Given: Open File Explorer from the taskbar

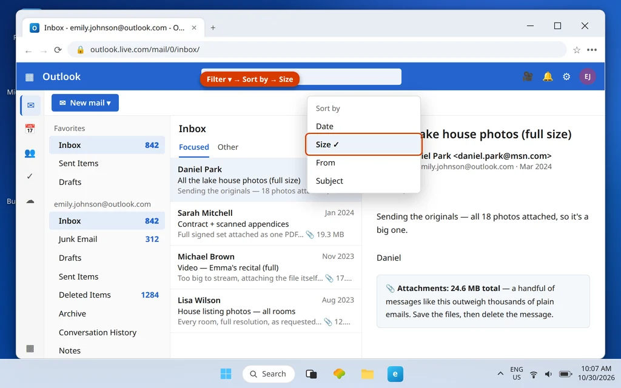Looking at the screenshot, I should click(367, 373).
